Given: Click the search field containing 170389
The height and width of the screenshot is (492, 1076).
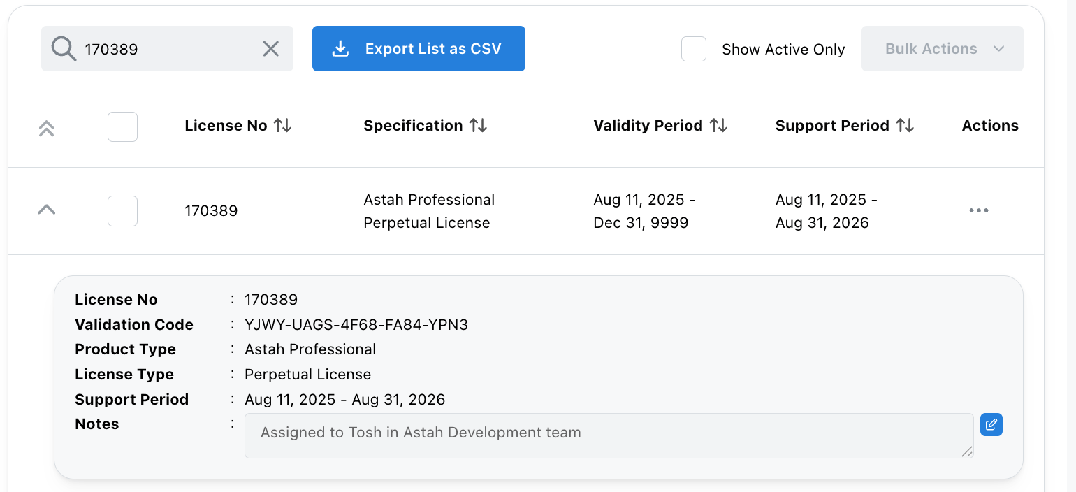Looking at the screenshot, I should (167, 49).
